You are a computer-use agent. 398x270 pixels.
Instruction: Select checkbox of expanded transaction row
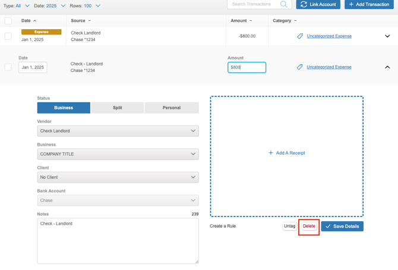click(x=8, y=67)
